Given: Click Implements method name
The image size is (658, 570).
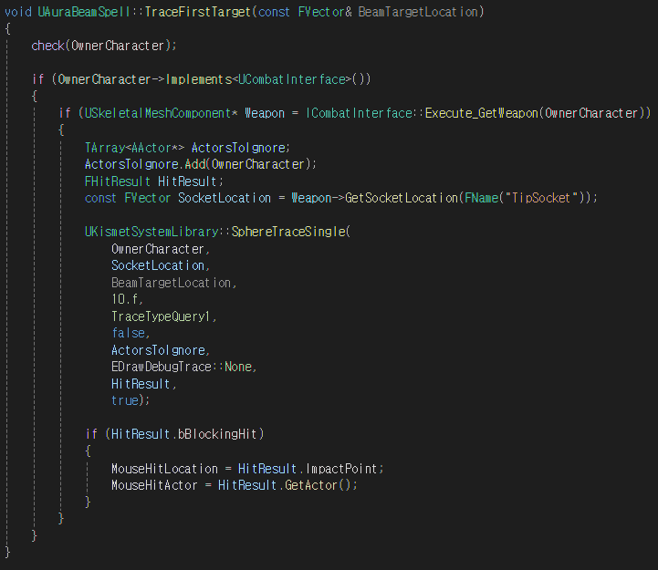Looking at the screenshot, I should [199, 79].
